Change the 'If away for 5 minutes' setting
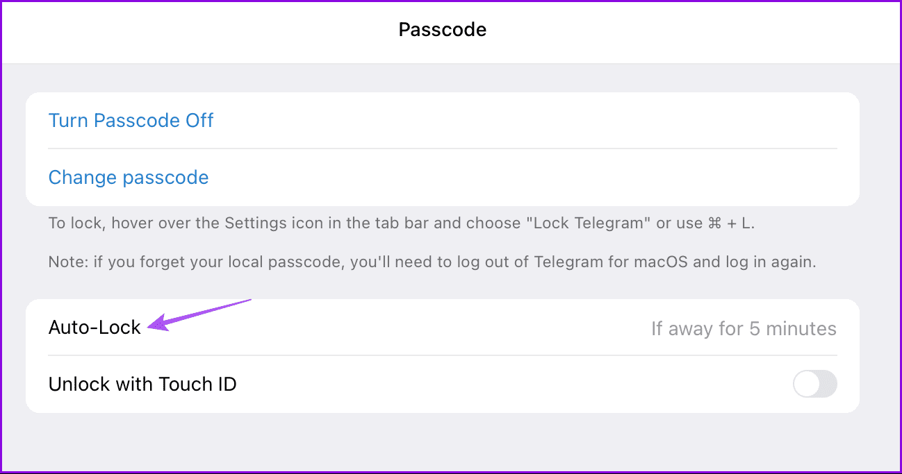The height and width of the screenshot is (474, 902). [x=743, y=328]
